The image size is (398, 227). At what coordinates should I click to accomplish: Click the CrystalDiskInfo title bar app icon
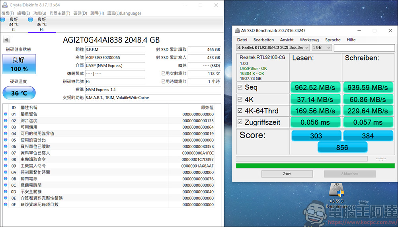pyautogui.click(x=4, y=5)
